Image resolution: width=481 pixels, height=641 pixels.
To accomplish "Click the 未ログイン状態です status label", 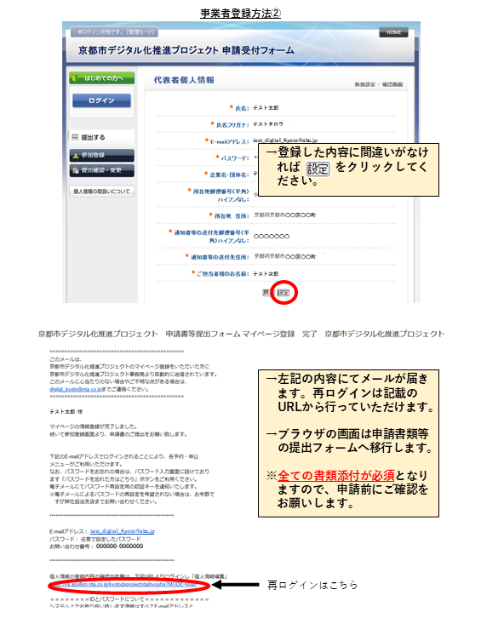I will tap(116, 31).
